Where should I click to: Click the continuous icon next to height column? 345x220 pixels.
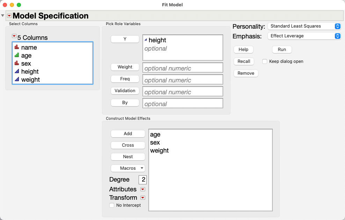[16, 71]
